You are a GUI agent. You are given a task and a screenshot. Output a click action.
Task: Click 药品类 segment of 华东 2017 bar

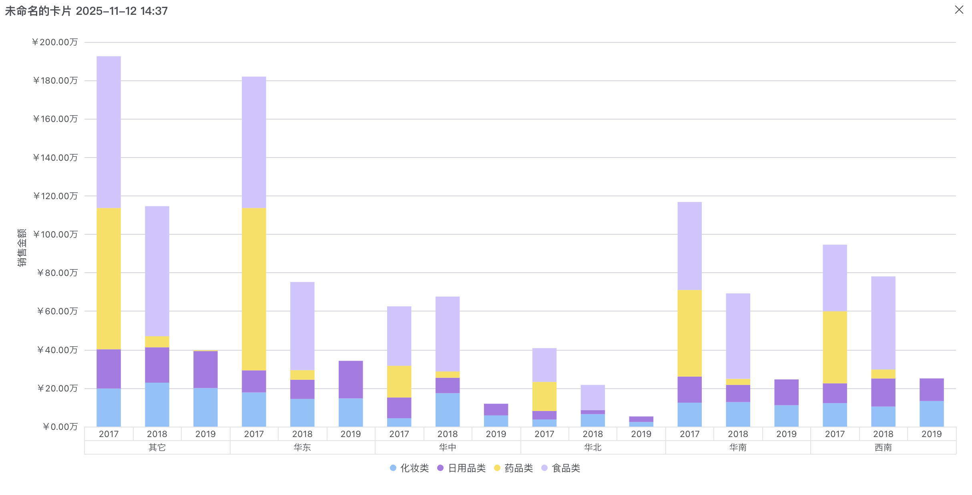254,289
